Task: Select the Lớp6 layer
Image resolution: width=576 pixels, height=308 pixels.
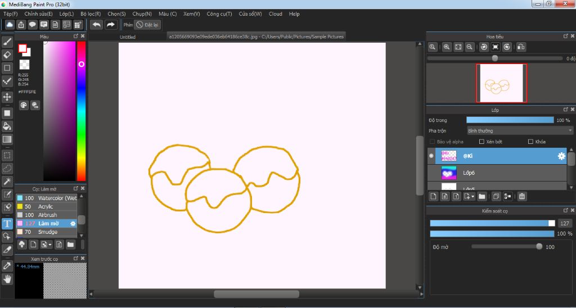Action: [497, 173]
